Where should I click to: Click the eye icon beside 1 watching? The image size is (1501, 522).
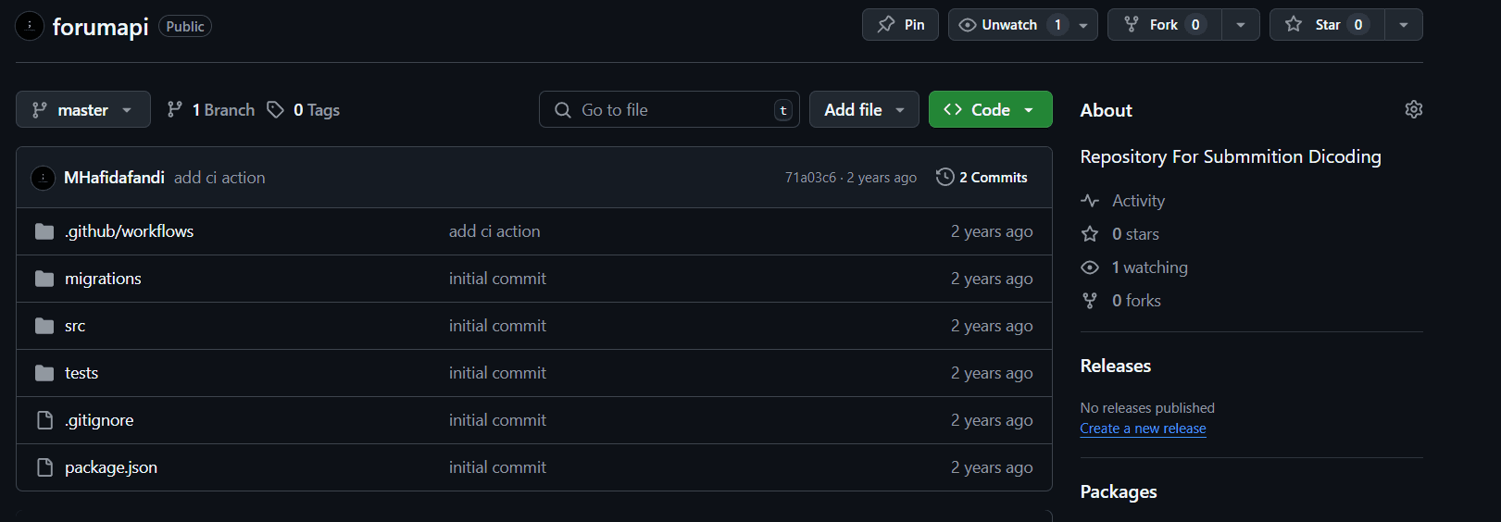click(x=1090, y=267)
